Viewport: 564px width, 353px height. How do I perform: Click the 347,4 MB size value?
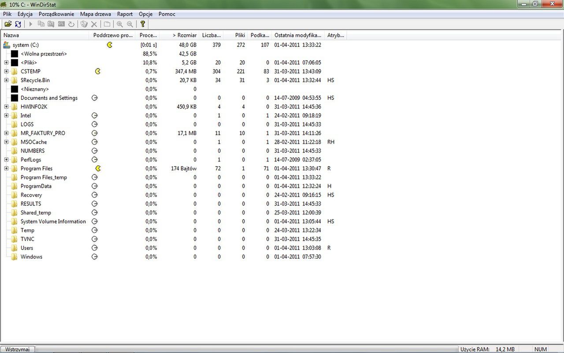point(186,71)
